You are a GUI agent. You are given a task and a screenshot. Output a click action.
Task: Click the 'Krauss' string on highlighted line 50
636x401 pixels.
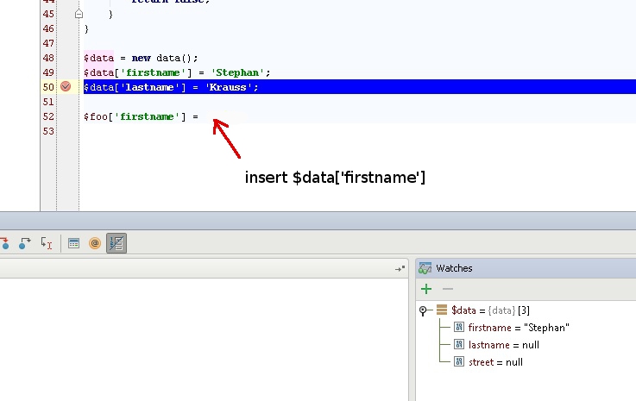228,87
